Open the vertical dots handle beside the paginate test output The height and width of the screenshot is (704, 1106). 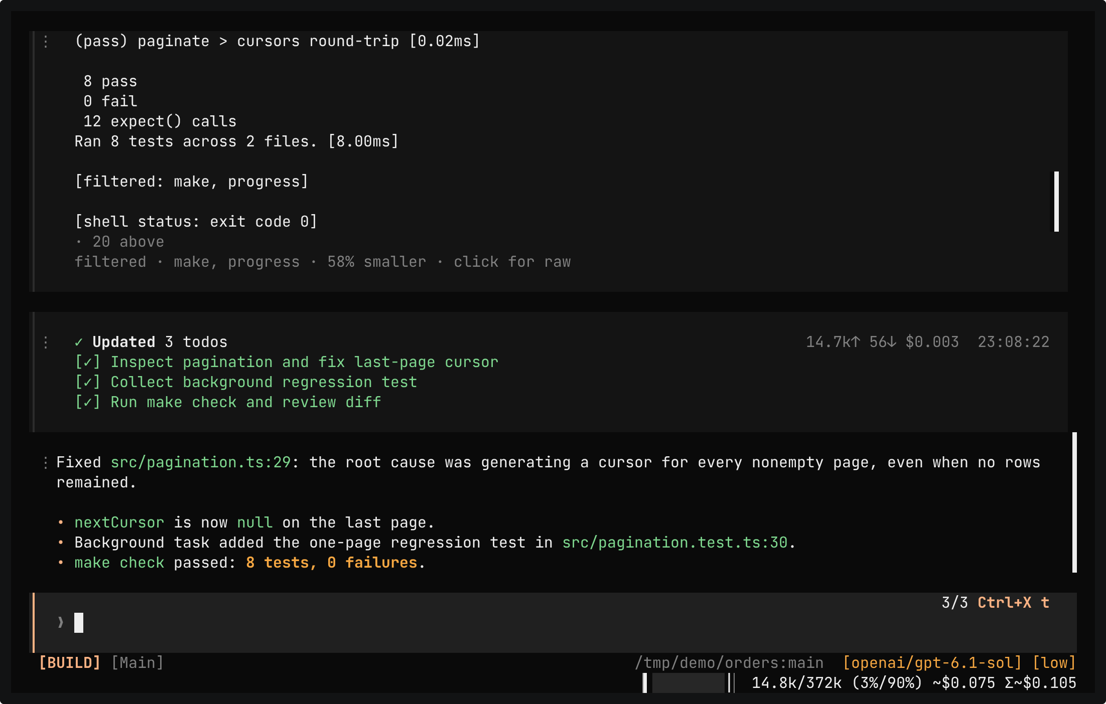[x=46, y=41]
